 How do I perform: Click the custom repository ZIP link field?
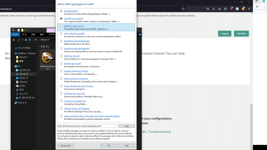[x=87, y=126]
